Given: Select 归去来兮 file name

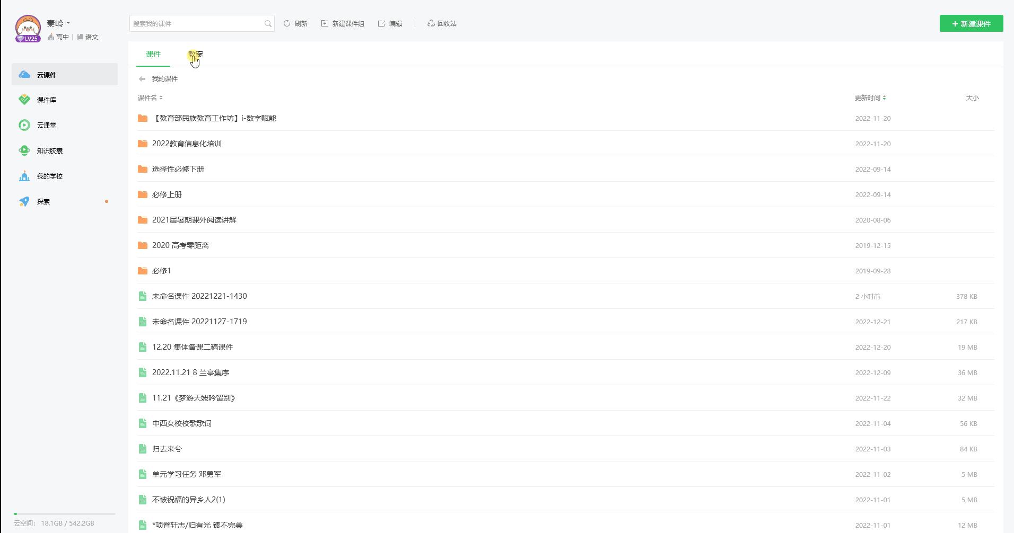Looking at the screenshot, I should (x=167, y=449).
